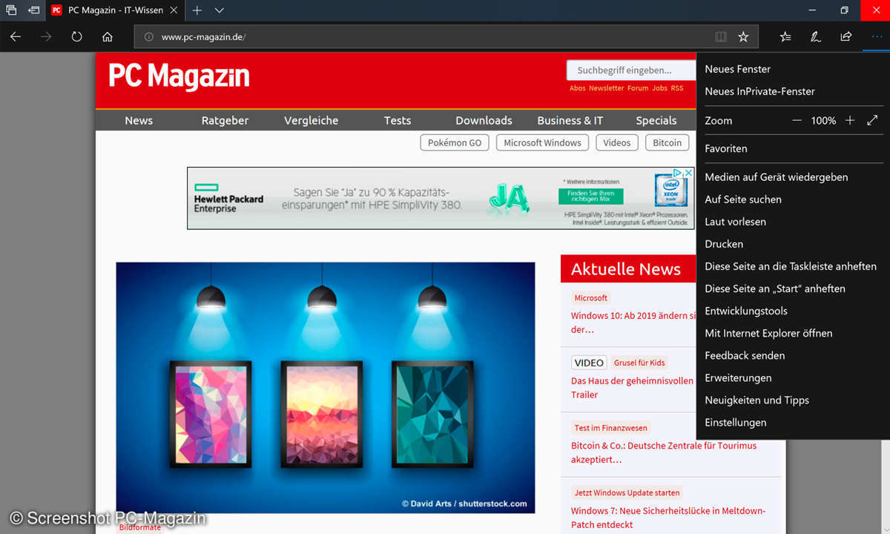This screenshot has height=534, width=890.
Task: Set the open tabs aside
Action: (33, 10)
